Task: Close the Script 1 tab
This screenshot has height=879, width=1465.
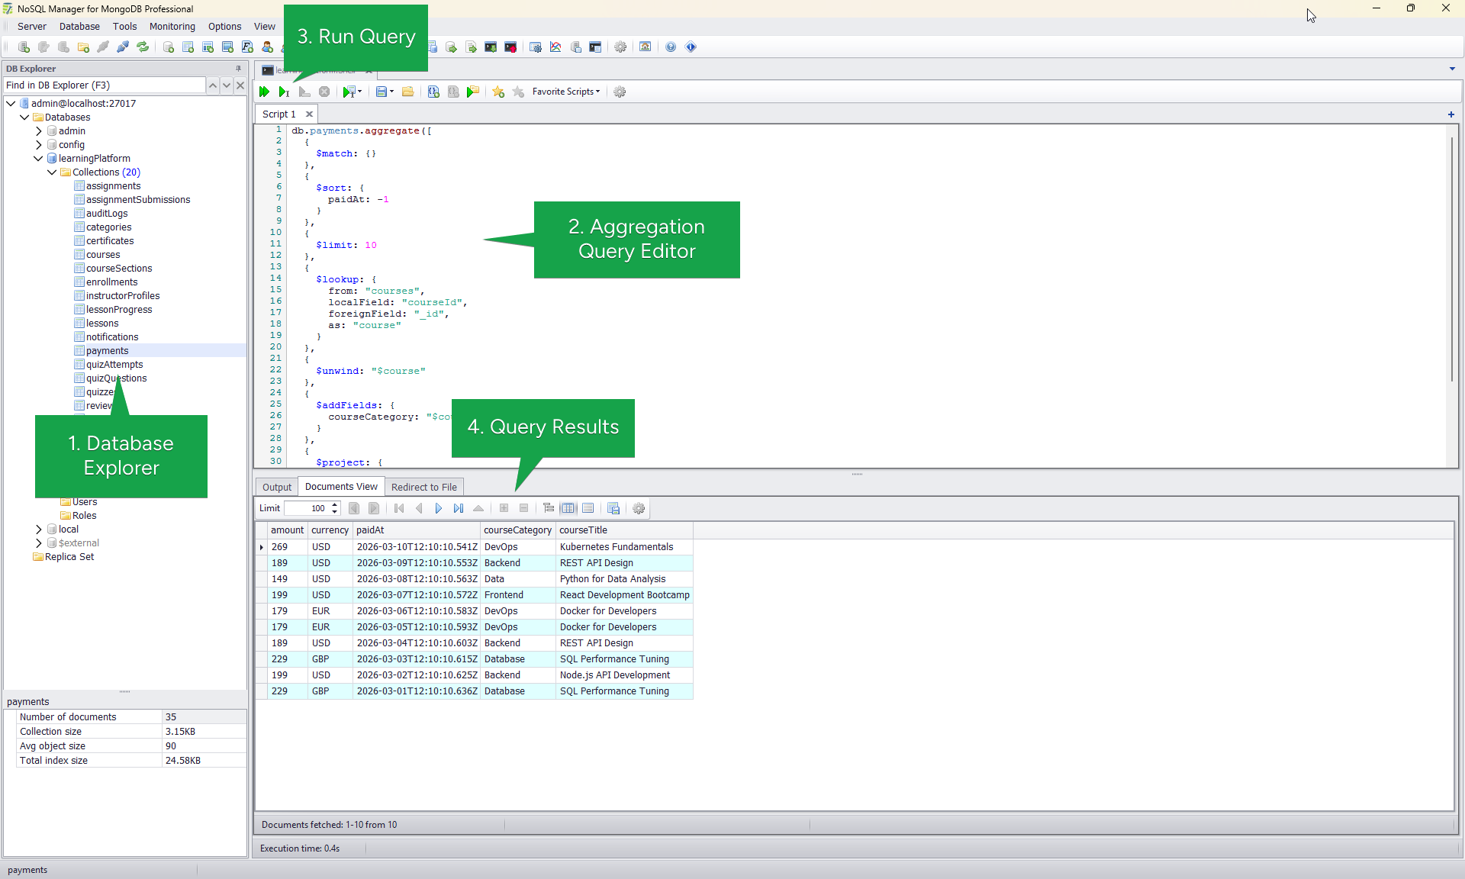Action: tap(309, 114)
